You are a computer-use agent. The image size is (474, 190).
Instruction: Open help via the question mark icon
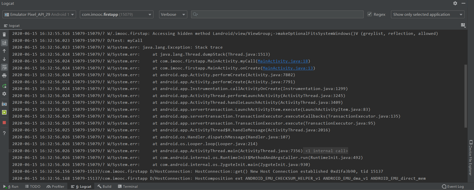pyautogui.click(x=4, y=133)
